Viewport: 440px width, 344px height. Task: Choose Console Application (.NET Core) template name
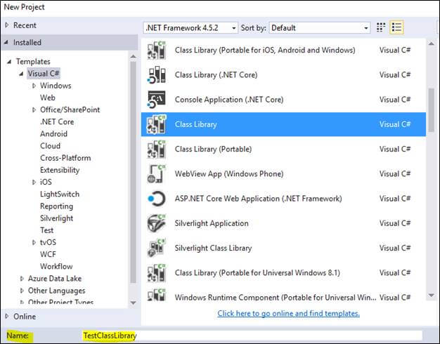pos(229,100)
